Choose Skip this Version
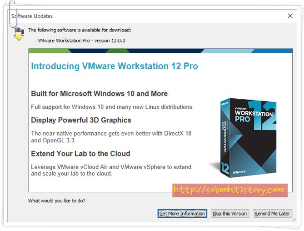 (230, 214)
